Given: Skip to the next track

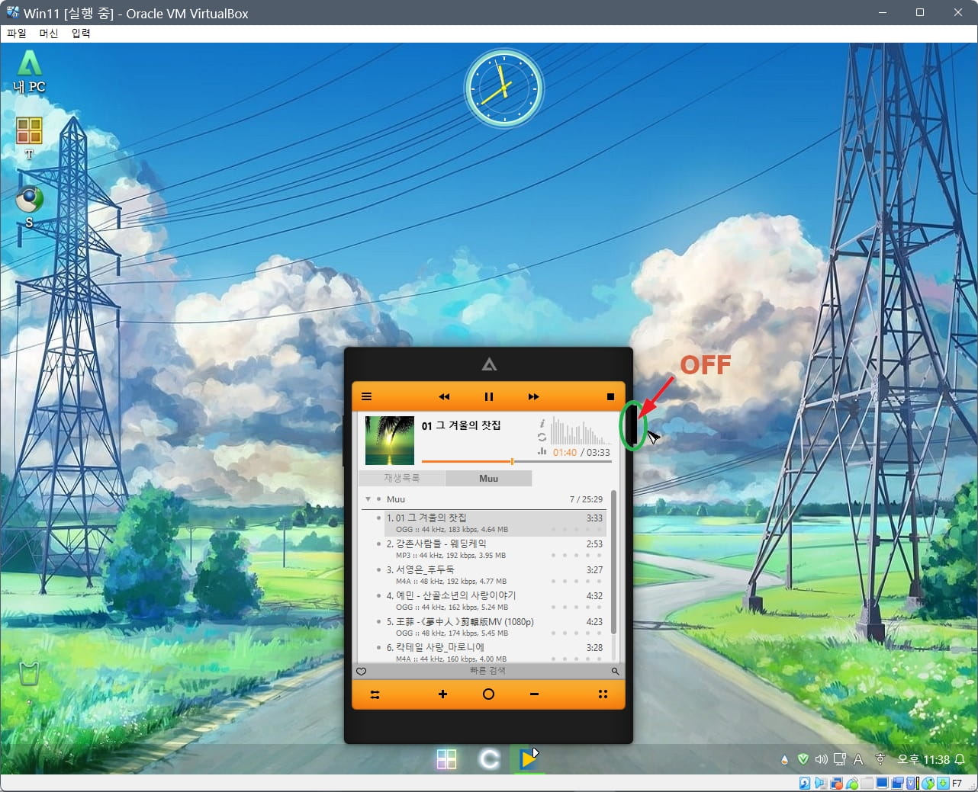Looking at the screenshot, I should [533, 396].
